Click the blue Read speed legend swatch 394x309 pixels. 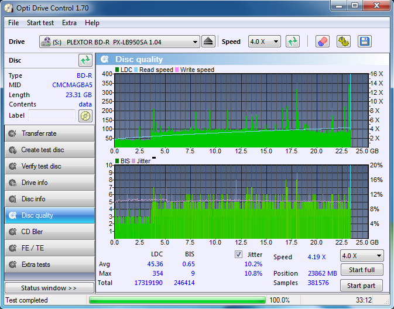136,70
